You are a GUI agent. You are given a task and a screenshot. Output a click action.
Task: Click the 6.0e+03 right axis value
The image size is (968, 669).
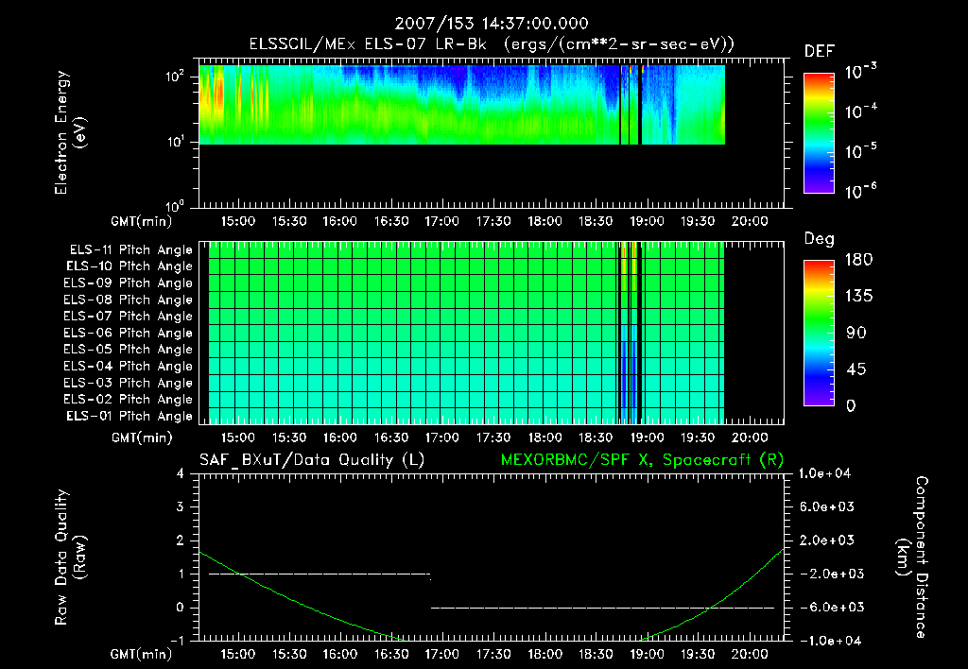click(x=826, y=506)
